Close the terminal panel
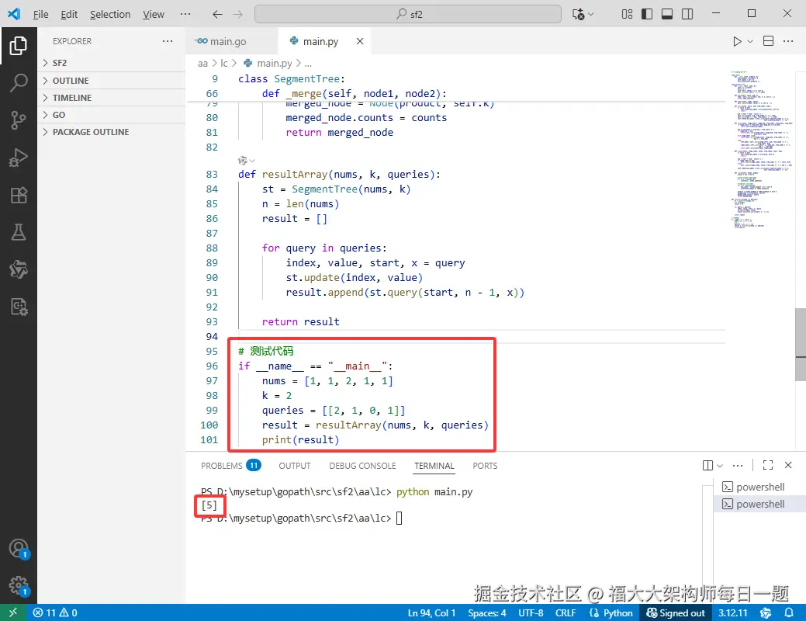This screenshot has width=806, height=621. tap(788, 465)
